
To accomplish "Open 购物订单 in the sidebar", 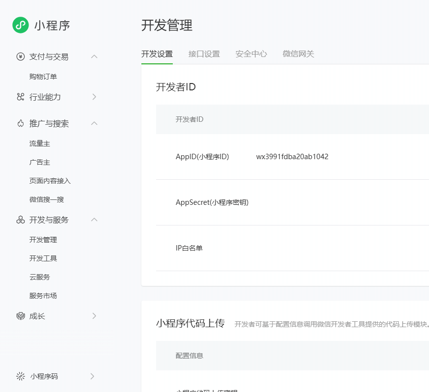I will pos(43,77).
